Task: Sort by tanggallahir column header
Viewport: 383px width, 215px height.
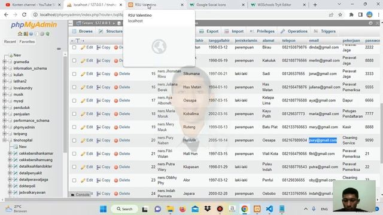Action: pyautogui.click(x=219, y=41)
